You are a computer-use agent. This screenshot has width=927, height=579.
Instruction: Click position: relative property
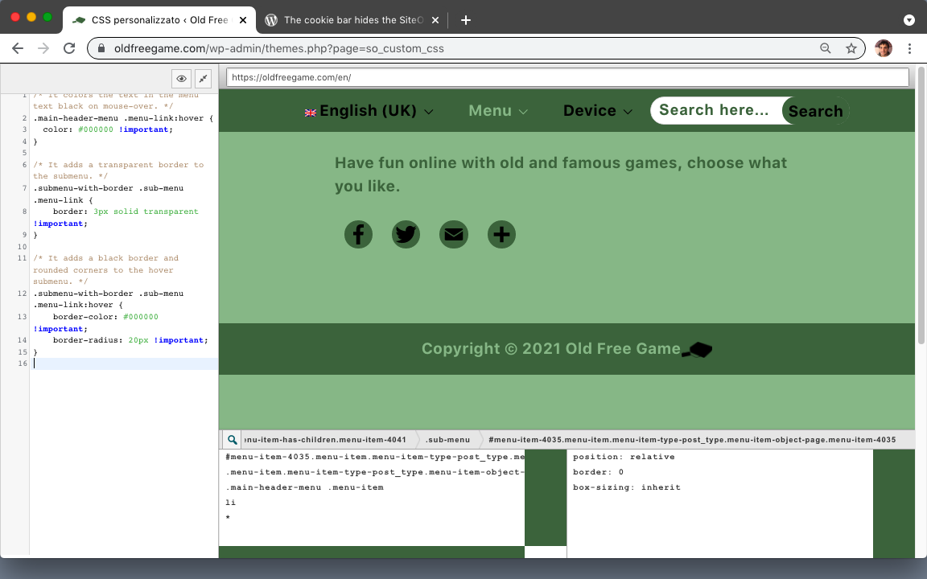[x=624, y=457]
